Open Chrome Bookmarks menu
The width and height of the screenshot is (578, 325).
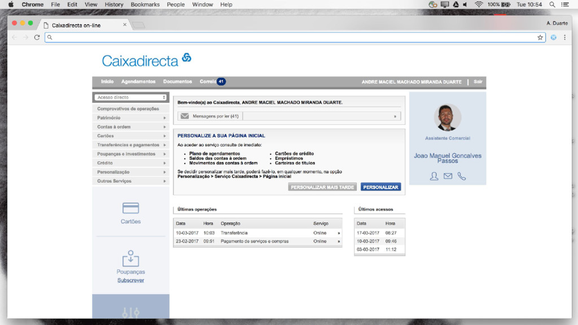click(145, 5)
